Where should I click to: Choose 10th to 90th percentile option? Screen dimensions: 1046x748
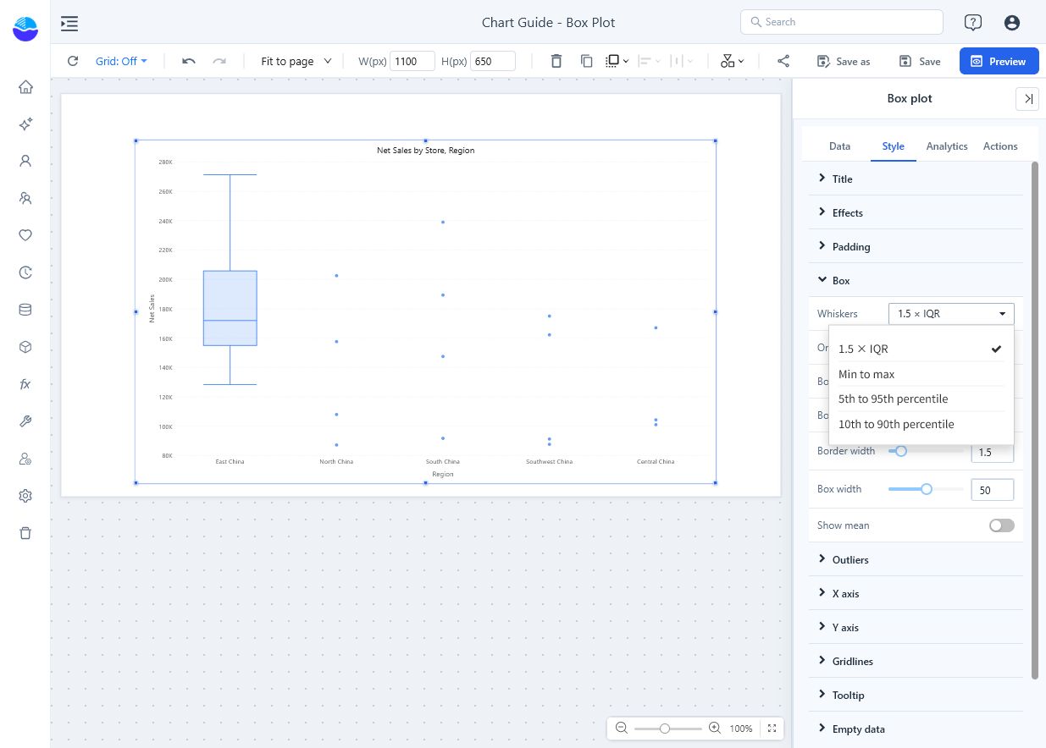click(x=921, y=424)
